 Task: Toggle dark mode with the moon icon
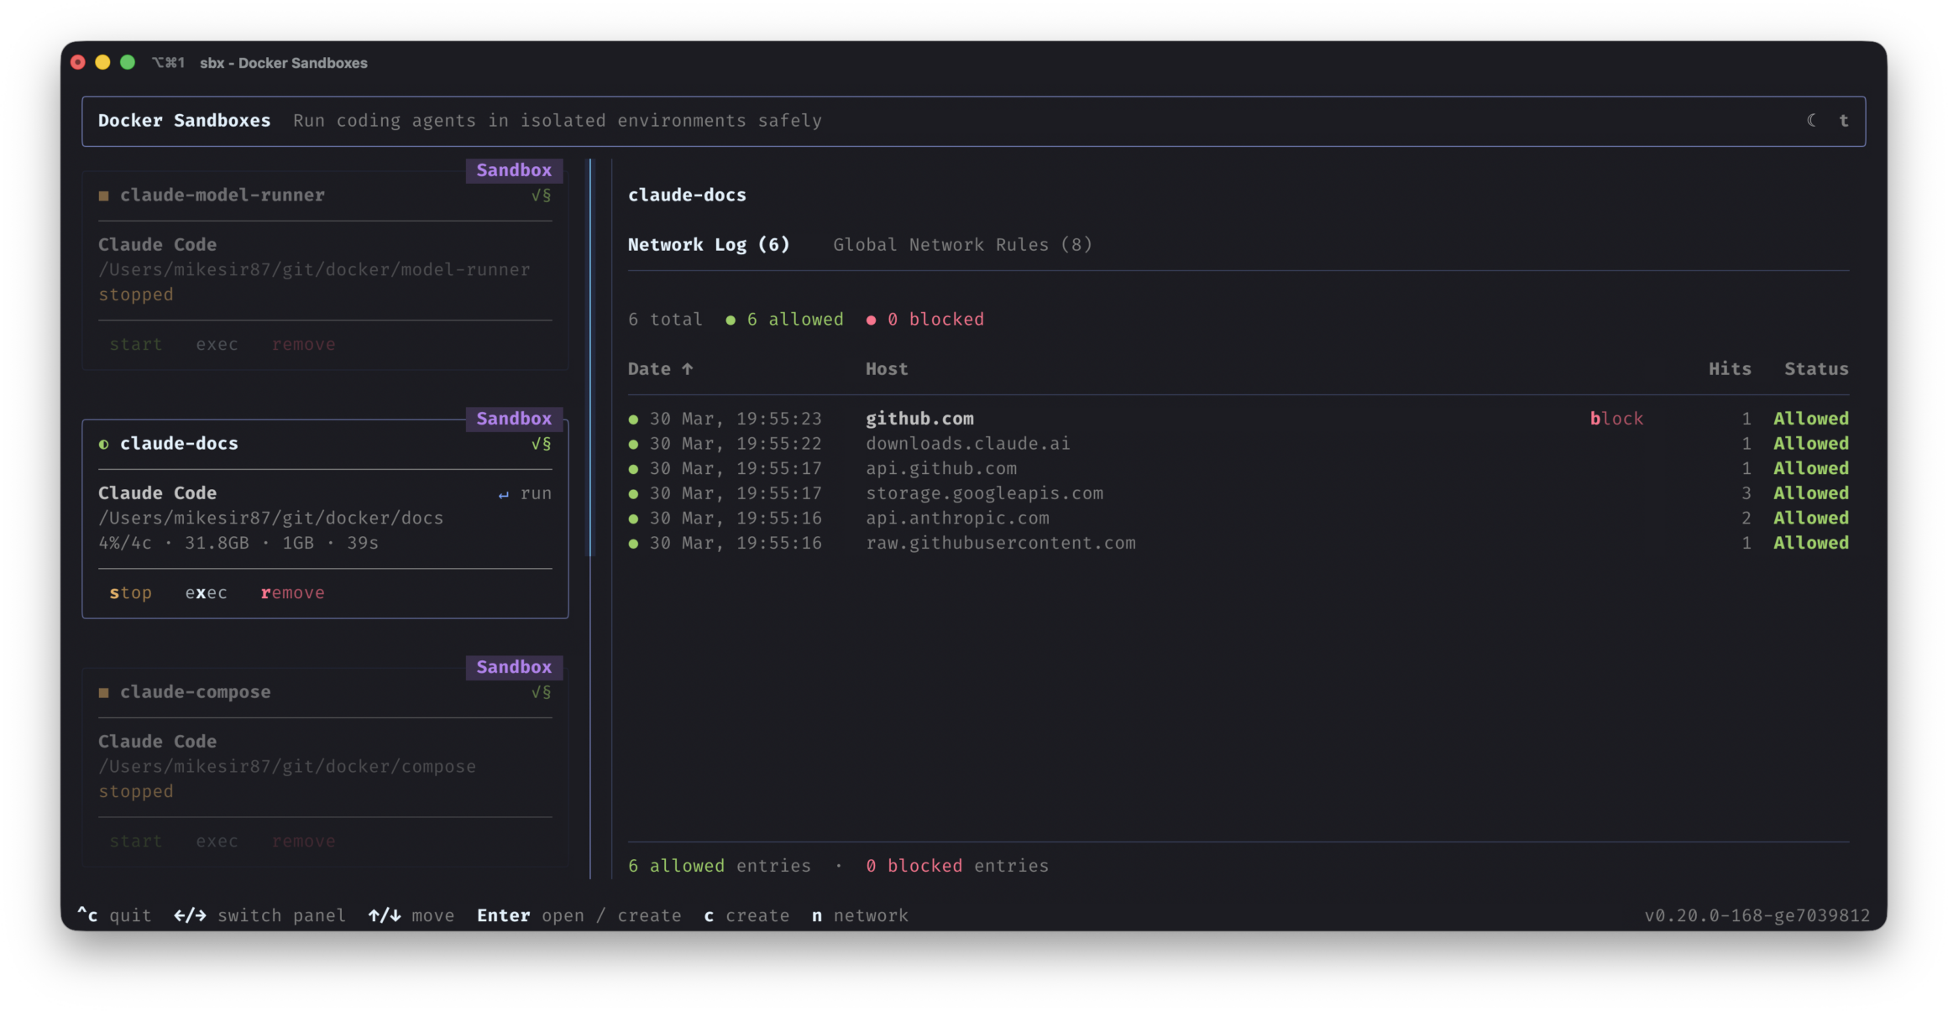(1810, 120)
